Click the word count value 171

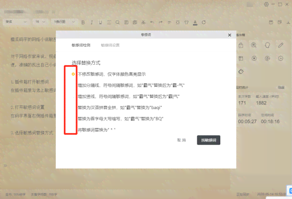coord(242,103)
